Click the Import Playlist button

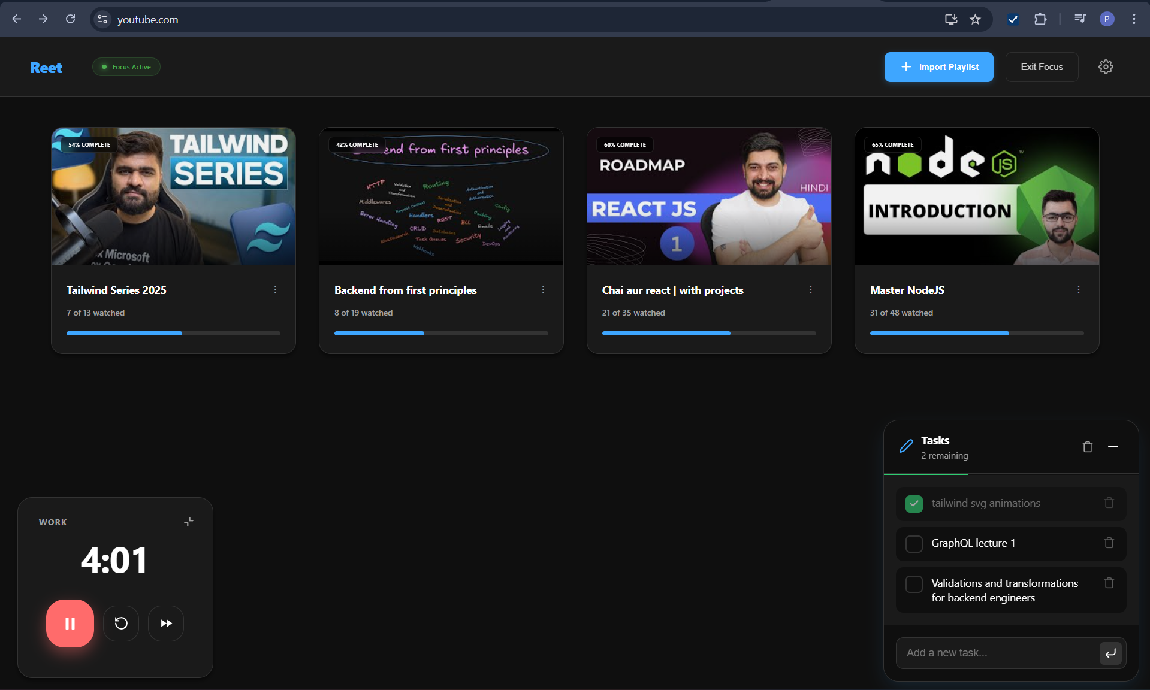click(938, 66)
